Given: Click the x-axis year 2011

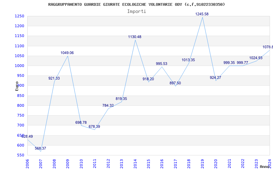Looking at the screenshot, I should coord(95,164).
